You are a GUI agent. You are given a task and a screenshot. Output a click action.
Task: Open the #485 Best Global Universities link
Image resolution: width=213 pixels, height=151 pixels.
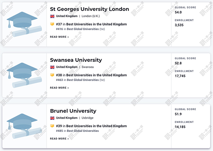[x=77, y=131]
